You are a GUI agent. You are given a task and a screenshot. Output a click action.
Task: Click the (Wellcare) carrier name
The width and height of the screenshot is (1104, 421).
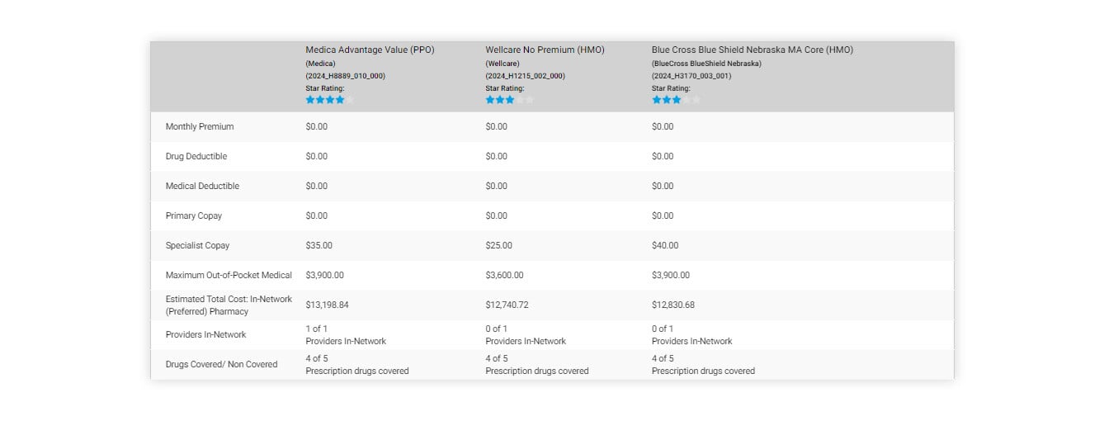pyautogui.click(x=502, y=64)
